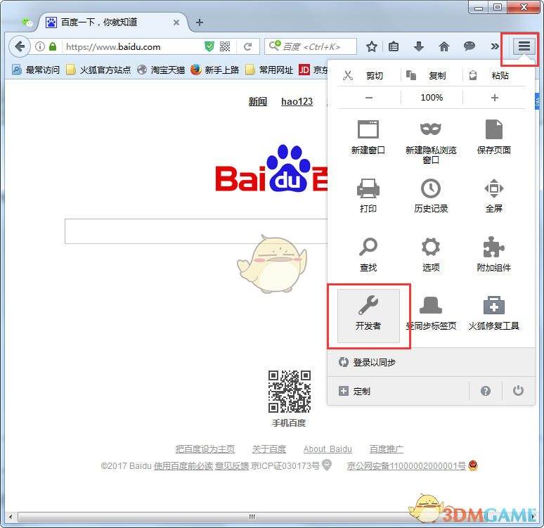Reset zoom at 100% label
The height and width of the screenshot is (528, 544).
[432, 98]
